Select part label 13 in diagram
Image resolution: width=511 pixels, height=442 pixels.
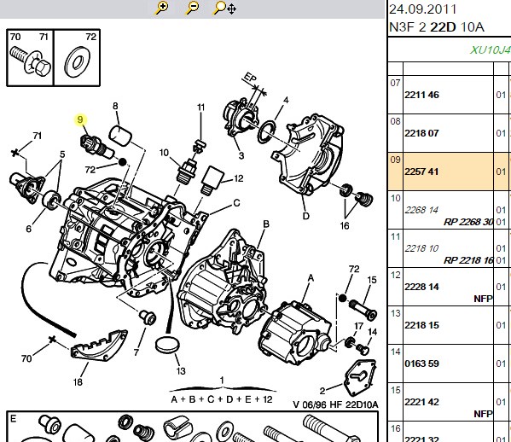coord(181,371)
